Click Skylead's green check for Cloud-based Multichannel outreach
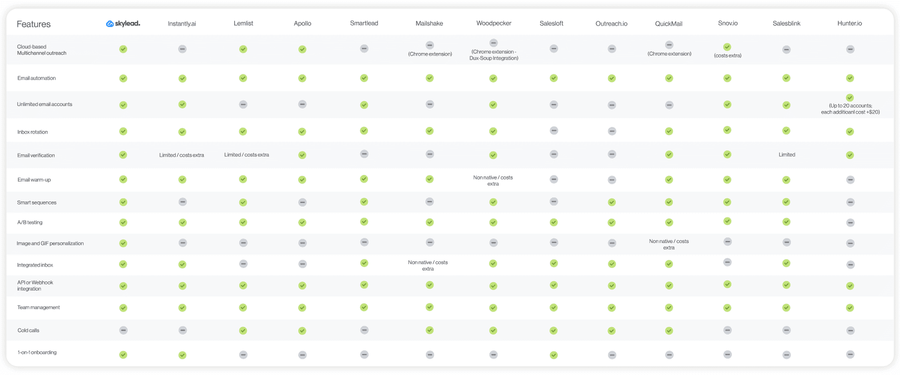This screenshot has width=900, height=375. (123, 49)
